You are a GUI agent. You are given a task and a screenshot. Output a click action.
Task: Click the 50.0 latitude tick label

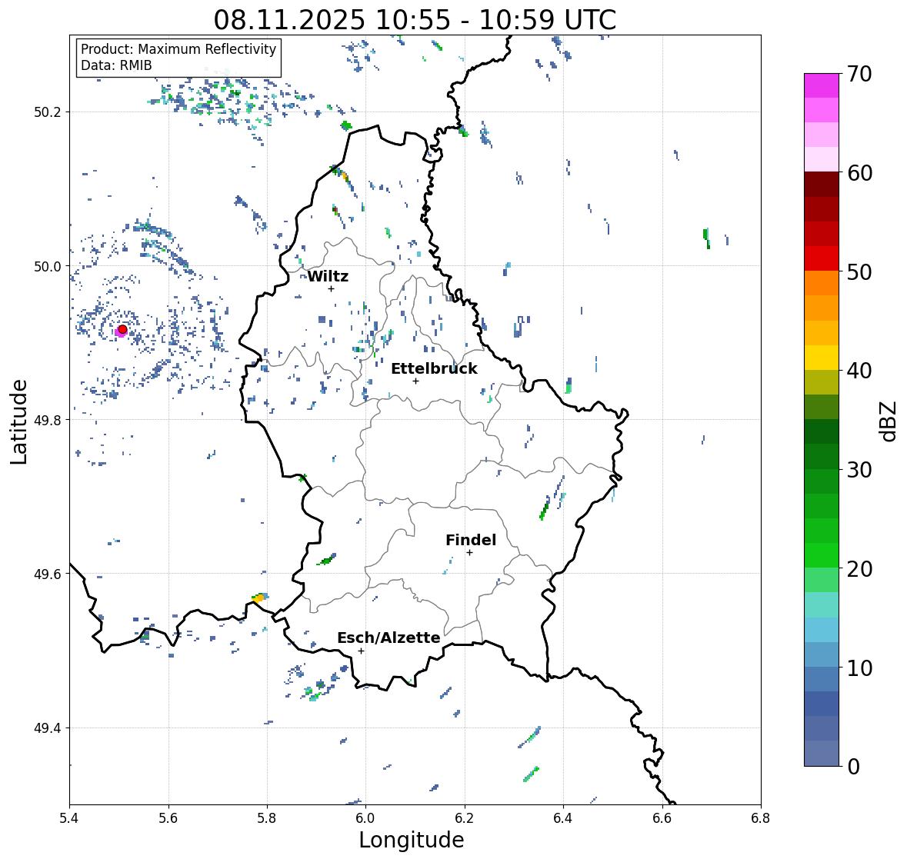pos(48,267)
